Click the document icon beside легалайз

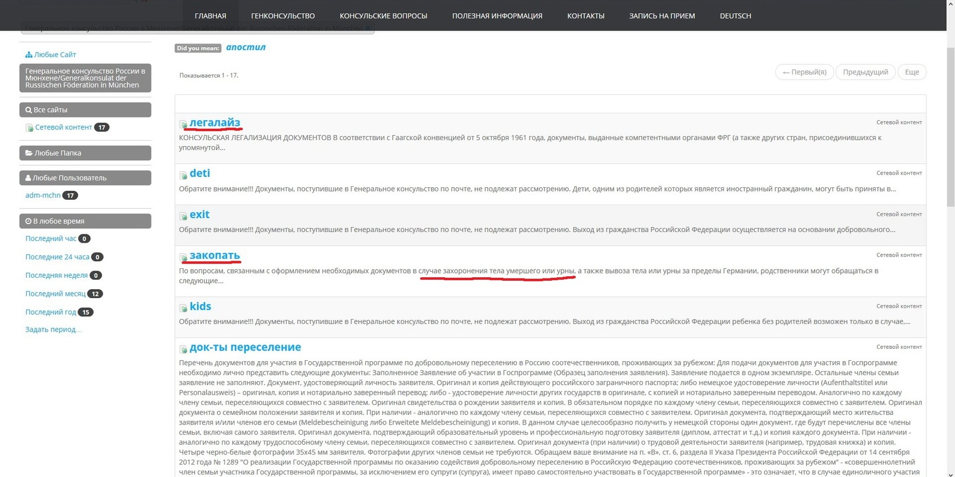coord(183,124)
